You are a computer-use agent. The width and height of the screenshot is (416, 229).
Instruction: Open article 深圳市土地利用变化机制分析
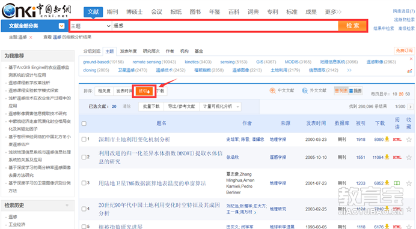pos(134,140)
